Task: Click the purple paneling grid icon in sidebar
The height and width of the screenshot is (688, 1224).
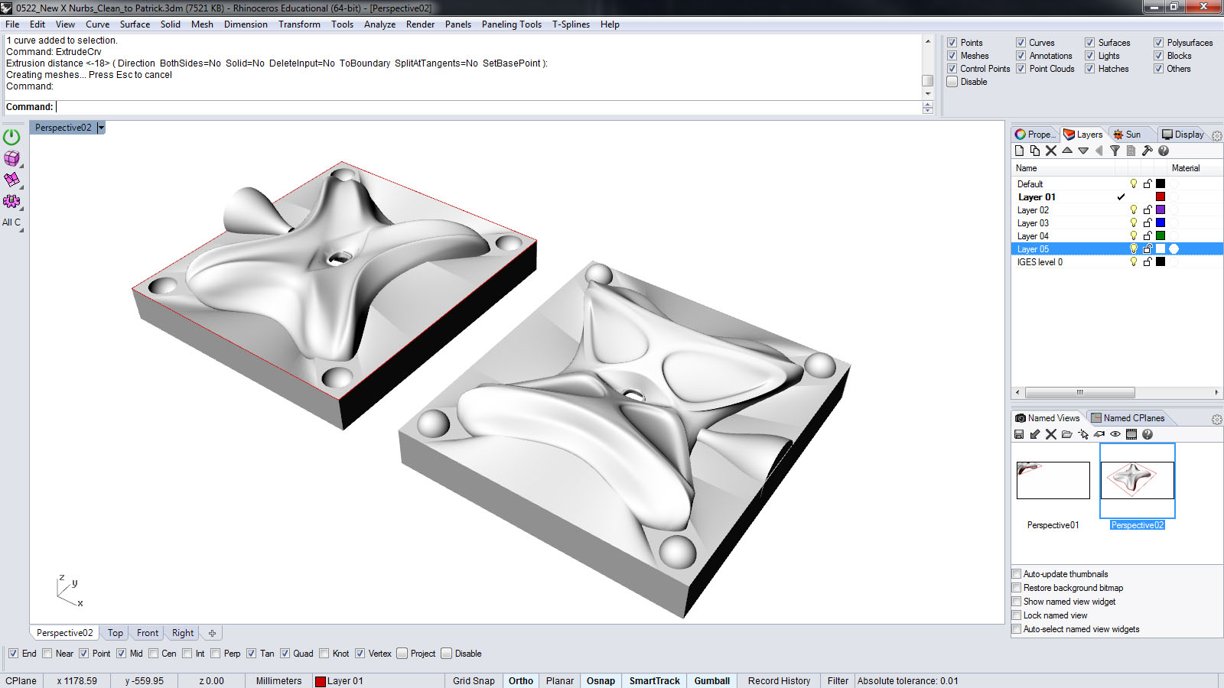Action: [11, 180]
